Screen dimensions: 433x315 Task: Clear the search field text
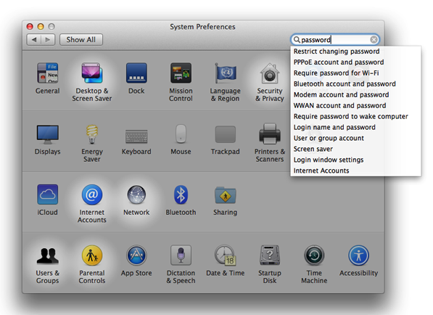[374, 40]
